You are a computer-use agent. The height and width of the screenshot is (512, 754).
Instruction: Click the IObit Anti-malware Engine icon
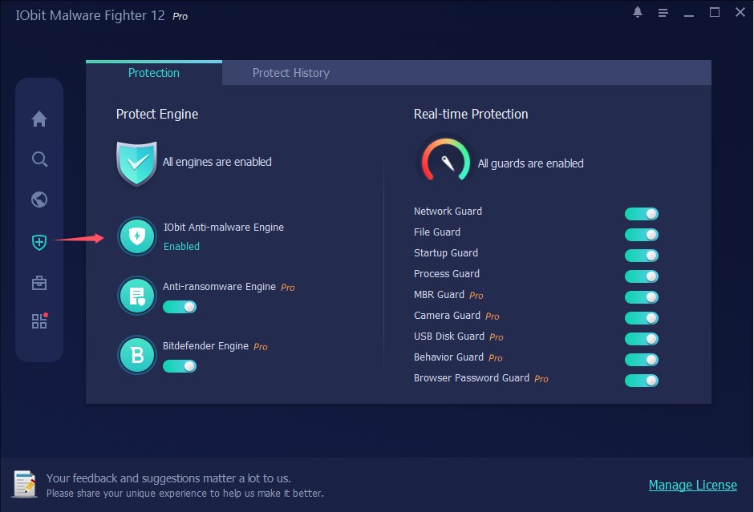(x=137, y=236)
